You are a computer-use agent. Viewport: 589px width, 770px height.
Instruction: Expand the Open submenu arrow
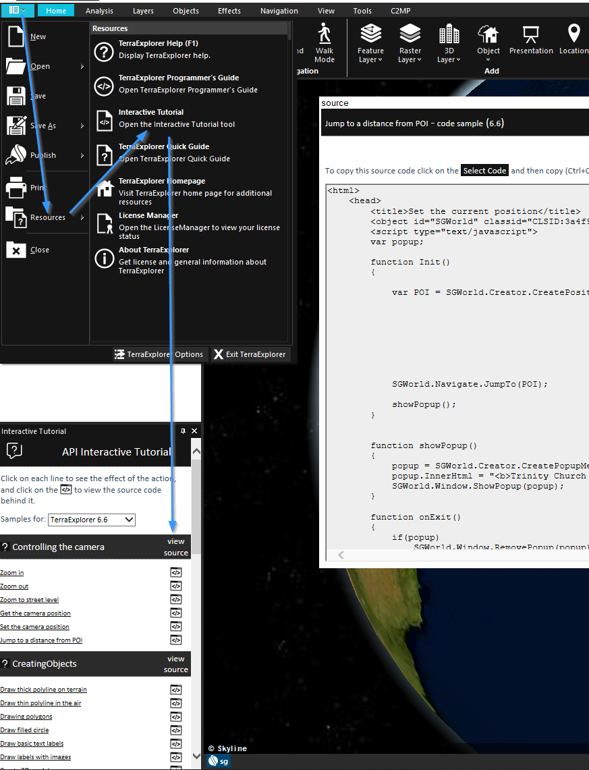(82, 66)
